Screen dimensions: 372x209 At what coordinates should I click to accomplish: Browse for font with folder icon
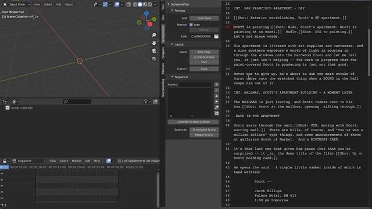[x=216, y=37]
